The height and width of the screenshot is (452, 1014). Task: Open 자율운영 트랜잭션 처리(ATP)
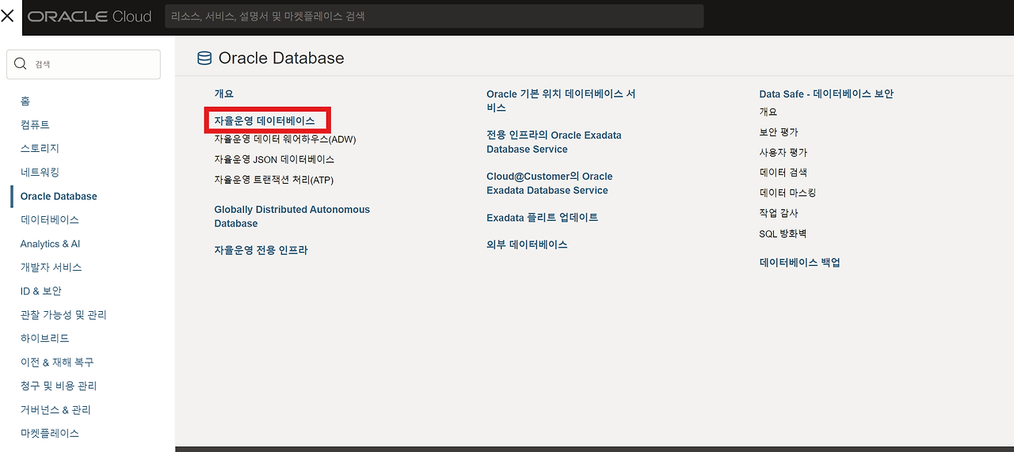click(274, 180)
